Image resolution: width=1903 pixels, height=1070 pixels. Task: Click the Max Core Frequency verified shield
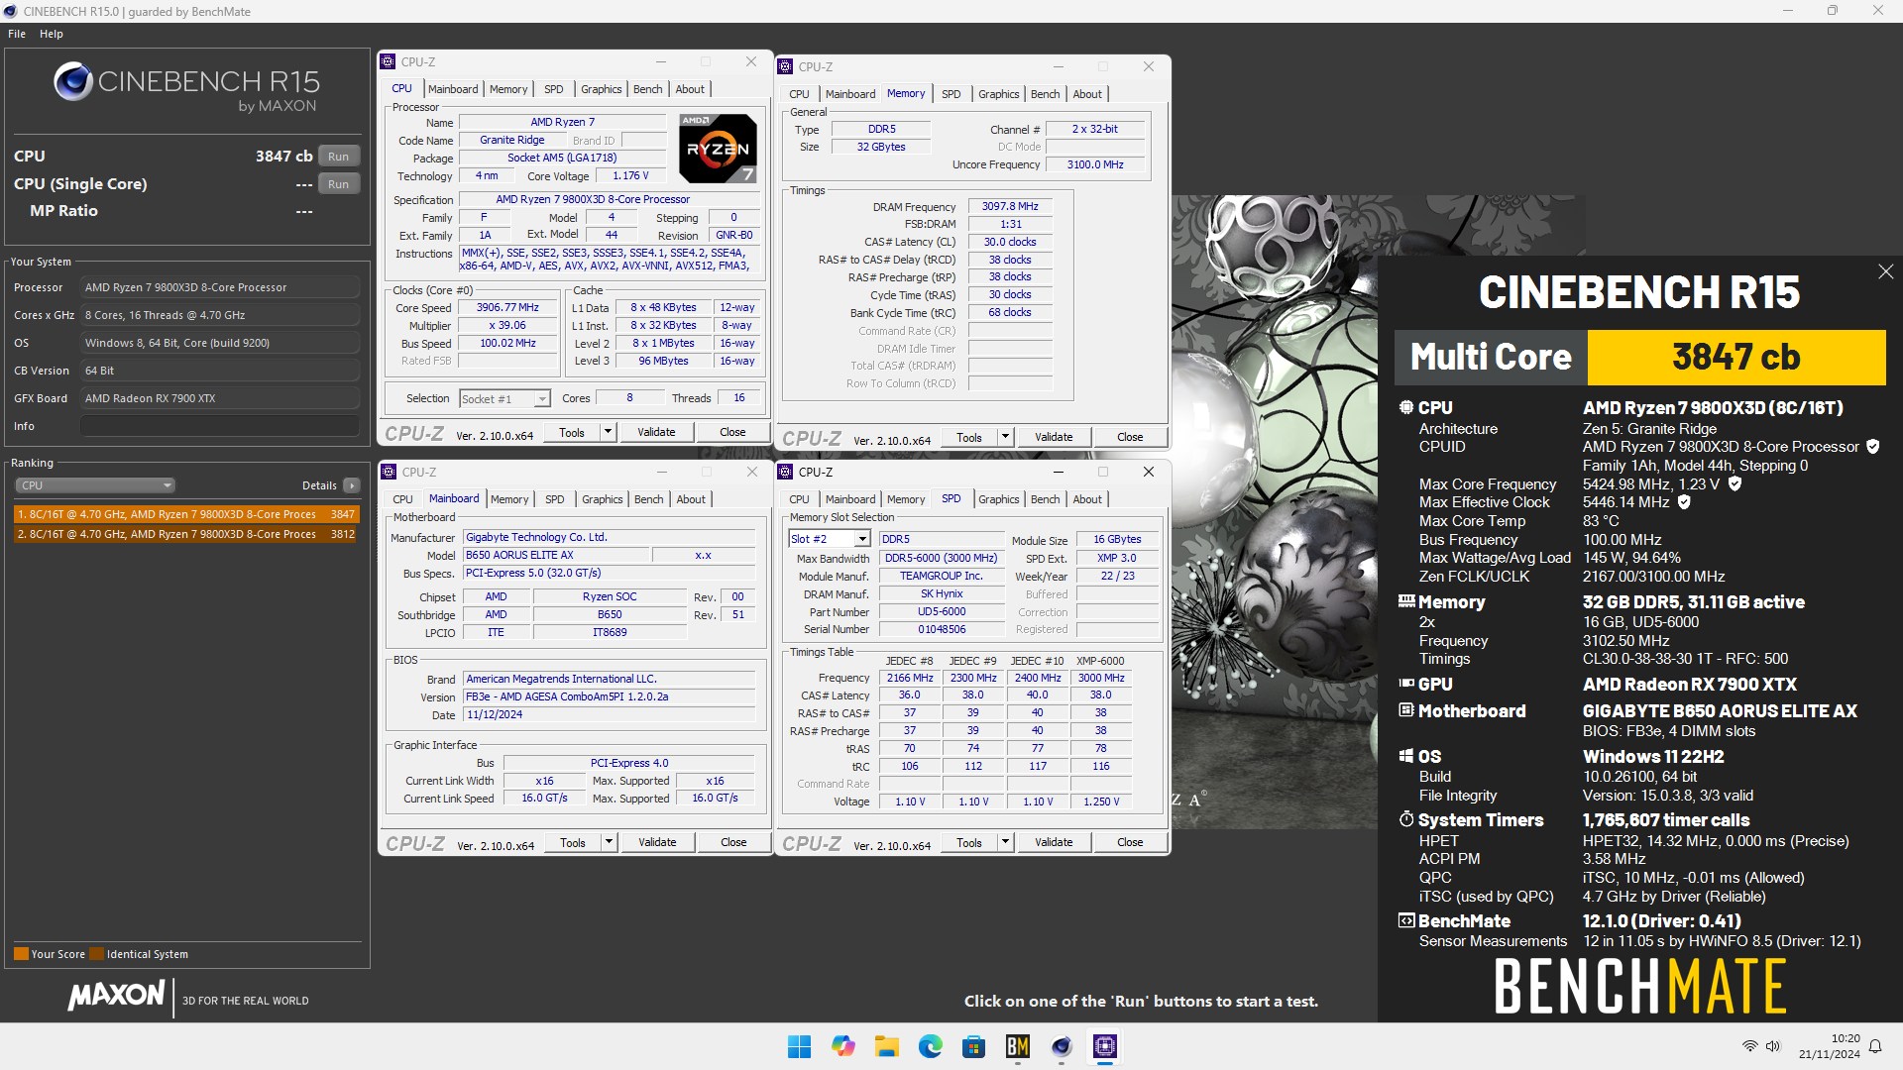[1735, 484]
